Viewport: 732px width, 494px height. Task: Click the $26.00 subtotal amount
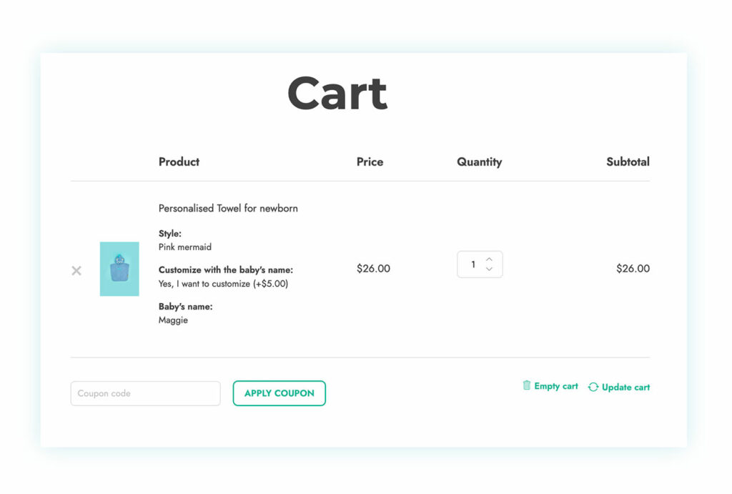click(633, 269)
